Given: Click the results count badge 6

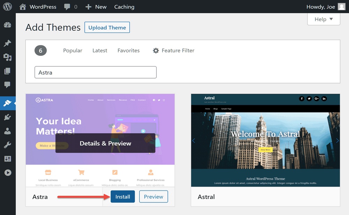Looking at the screenshot, I should point(40,51).
